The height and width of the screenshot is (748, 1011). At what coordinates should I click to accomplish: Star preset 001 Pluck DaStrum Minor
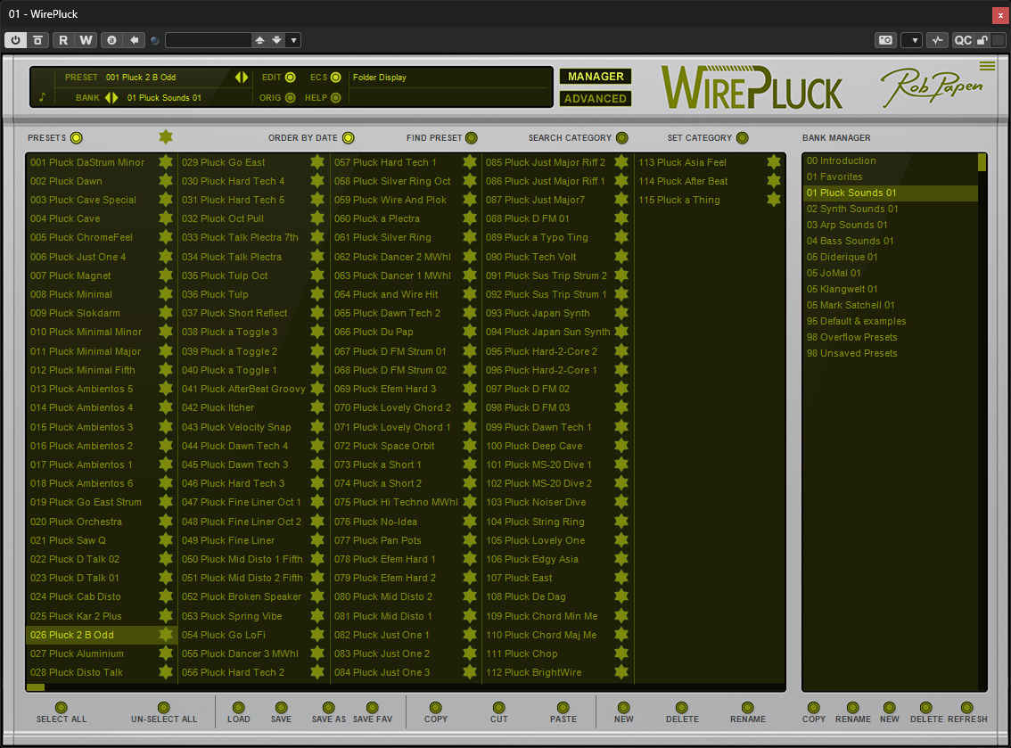(x=166, y=162)
